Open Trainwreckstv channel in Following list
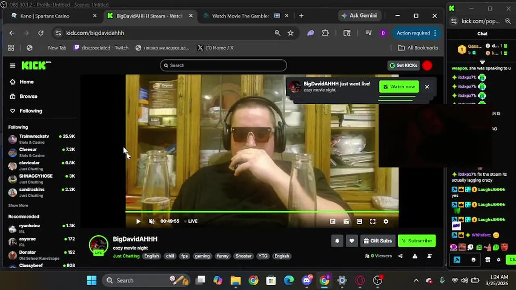This screenshot has width=516, height=290. coord(42,139)
